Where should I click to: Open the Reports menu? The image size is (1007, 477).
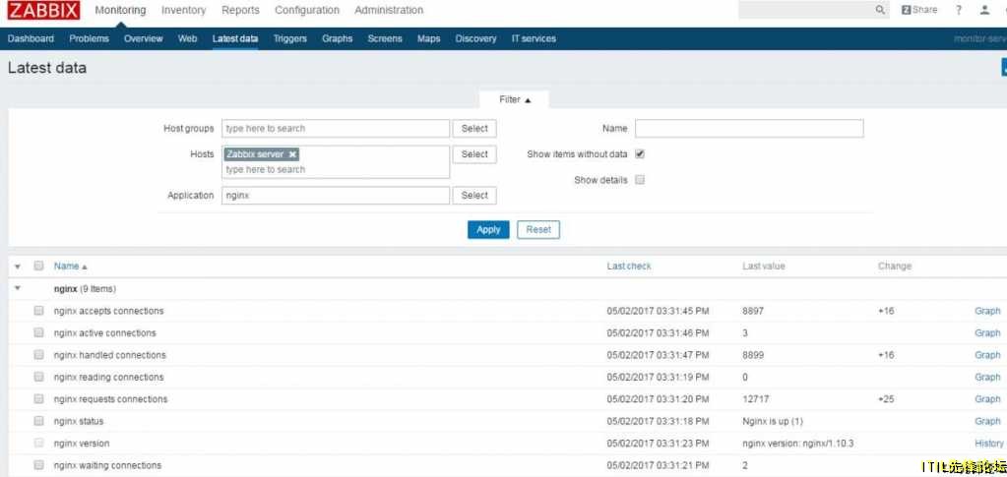240,10
